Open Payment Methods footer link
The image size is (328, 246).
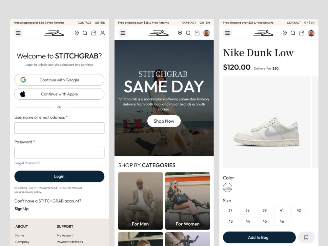[x=70, y=242]
